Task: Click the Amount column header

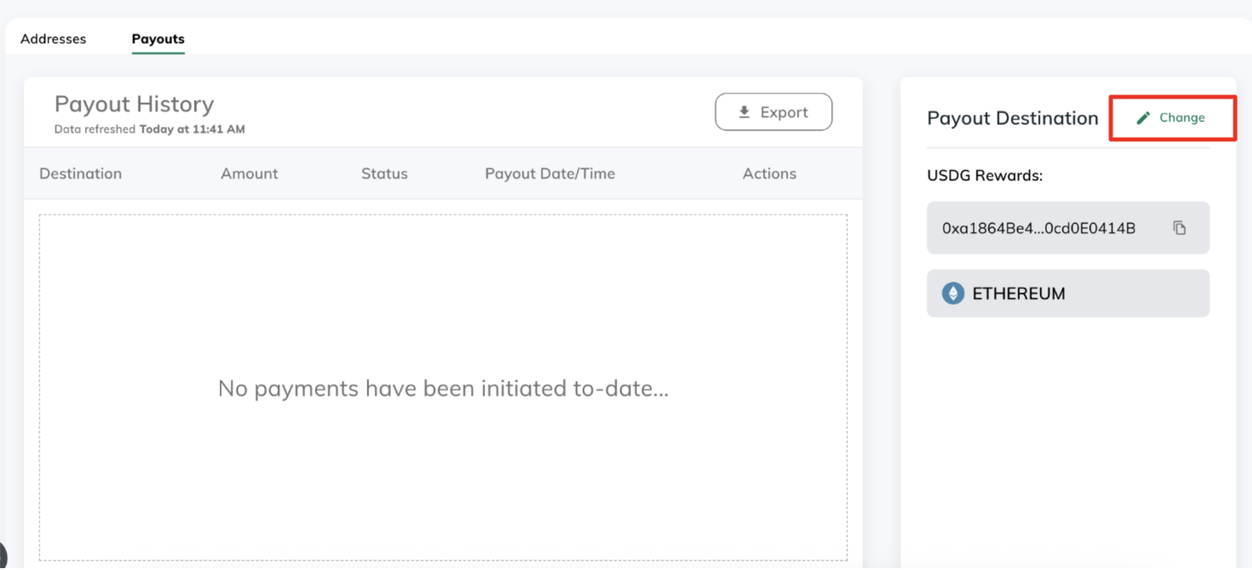Action: tap(249, 173)
